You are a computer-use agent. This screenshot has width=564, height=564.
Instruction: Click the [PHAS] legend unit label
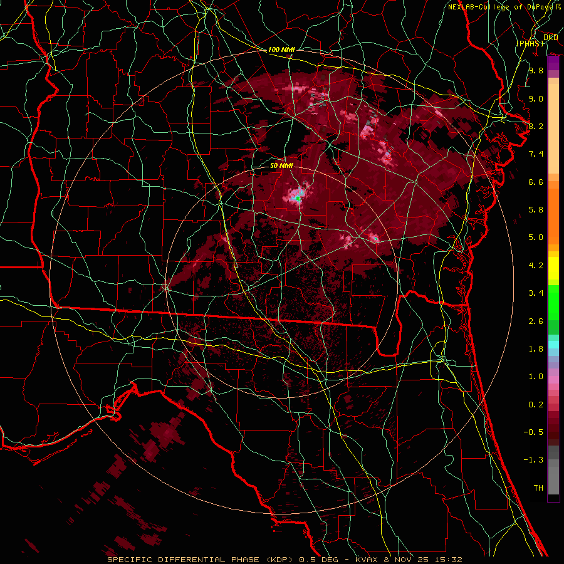point(530,43)
